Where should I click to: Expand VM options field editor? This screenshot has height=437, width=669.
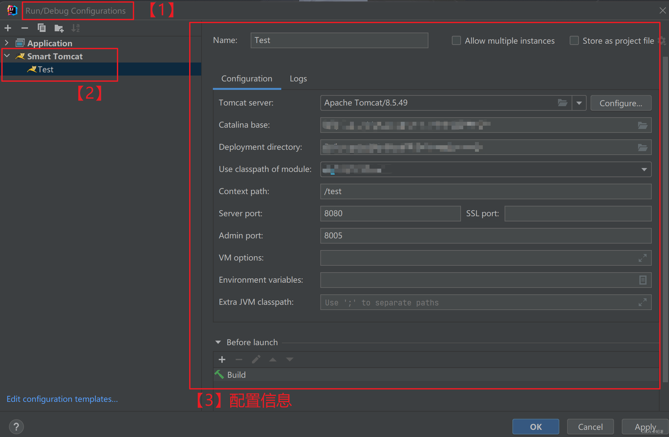(x=642, y=258)
